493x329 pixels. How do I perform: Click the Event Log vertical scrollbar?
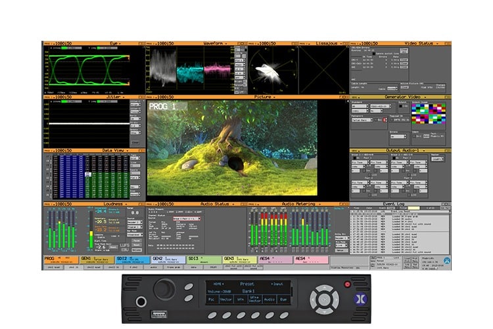(450, 232)
